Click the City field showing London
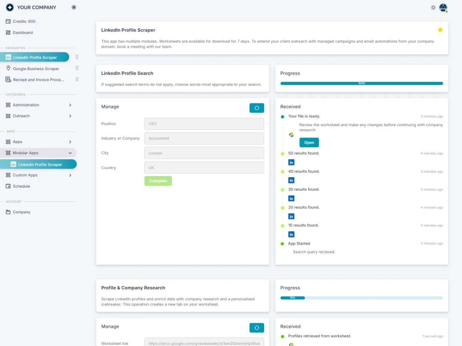 204,153
